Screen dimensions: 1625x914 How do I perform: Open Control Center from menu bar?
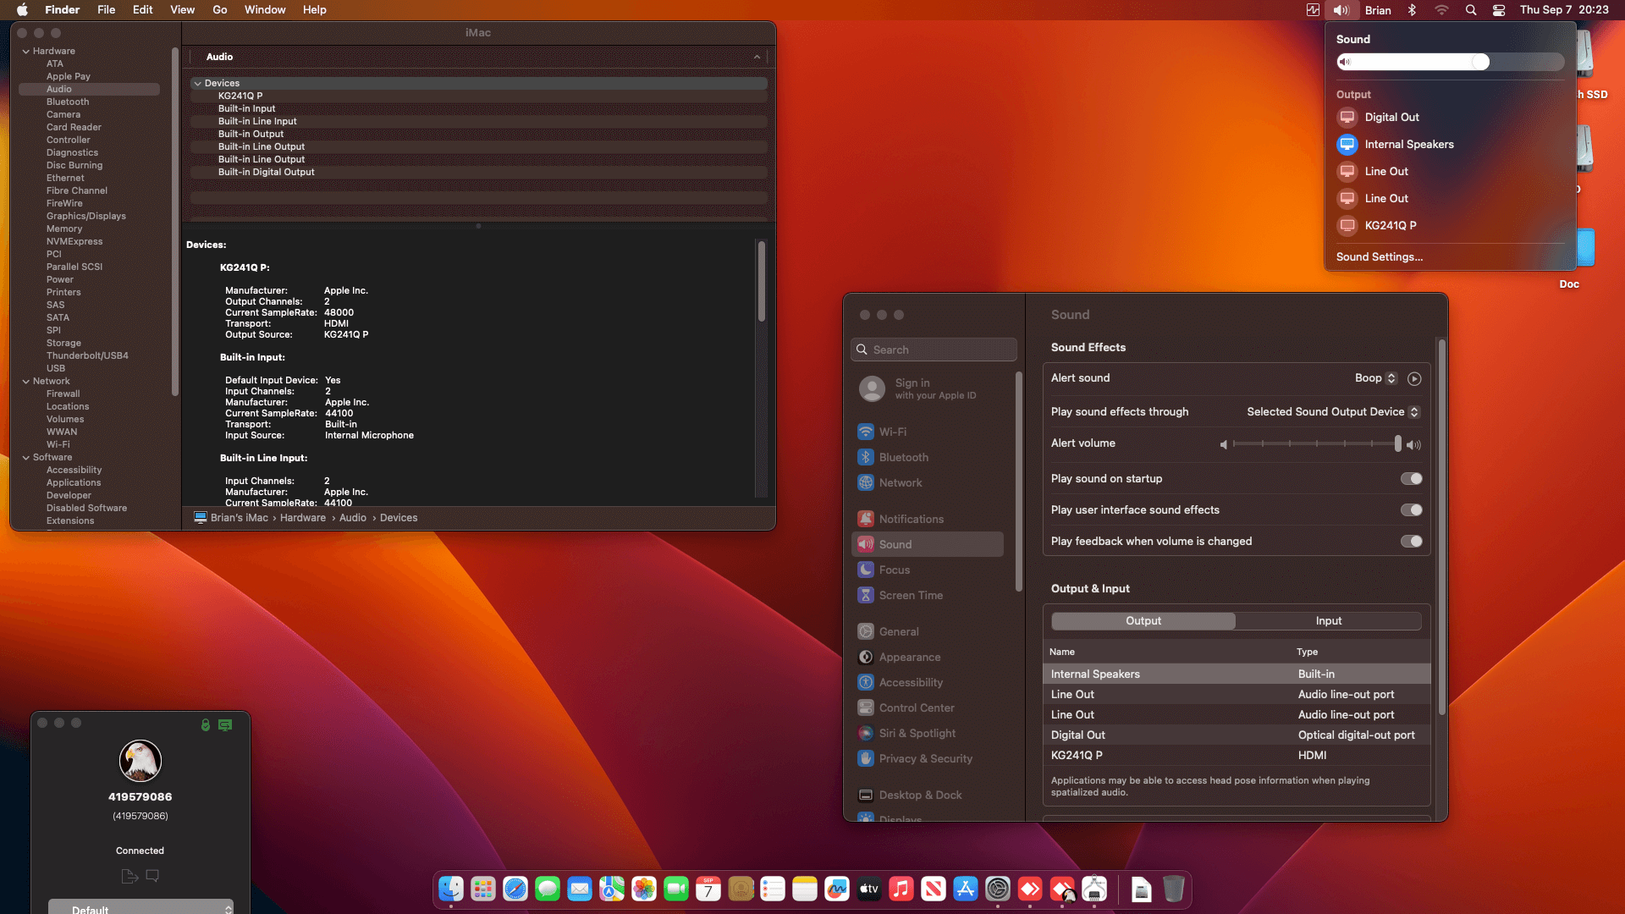click(x=1499, y=10)
